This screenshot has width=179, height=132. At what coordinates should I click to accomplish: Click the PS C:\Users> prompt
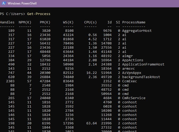point(12,14)
